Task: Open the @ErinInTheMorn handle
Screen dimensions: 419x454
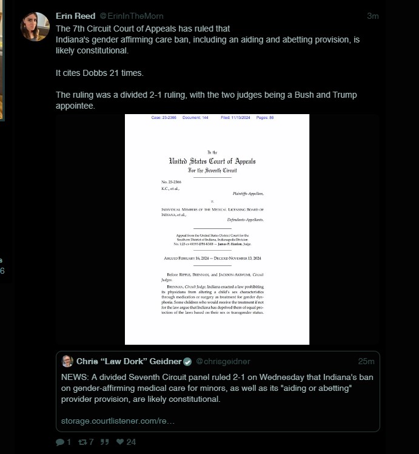Action: [x=132, y=16]
